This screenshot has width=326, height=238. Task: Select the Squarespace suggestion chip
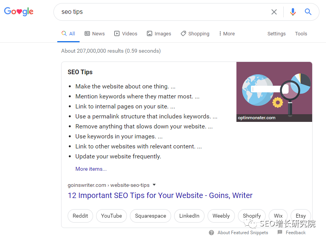(151, 216)
